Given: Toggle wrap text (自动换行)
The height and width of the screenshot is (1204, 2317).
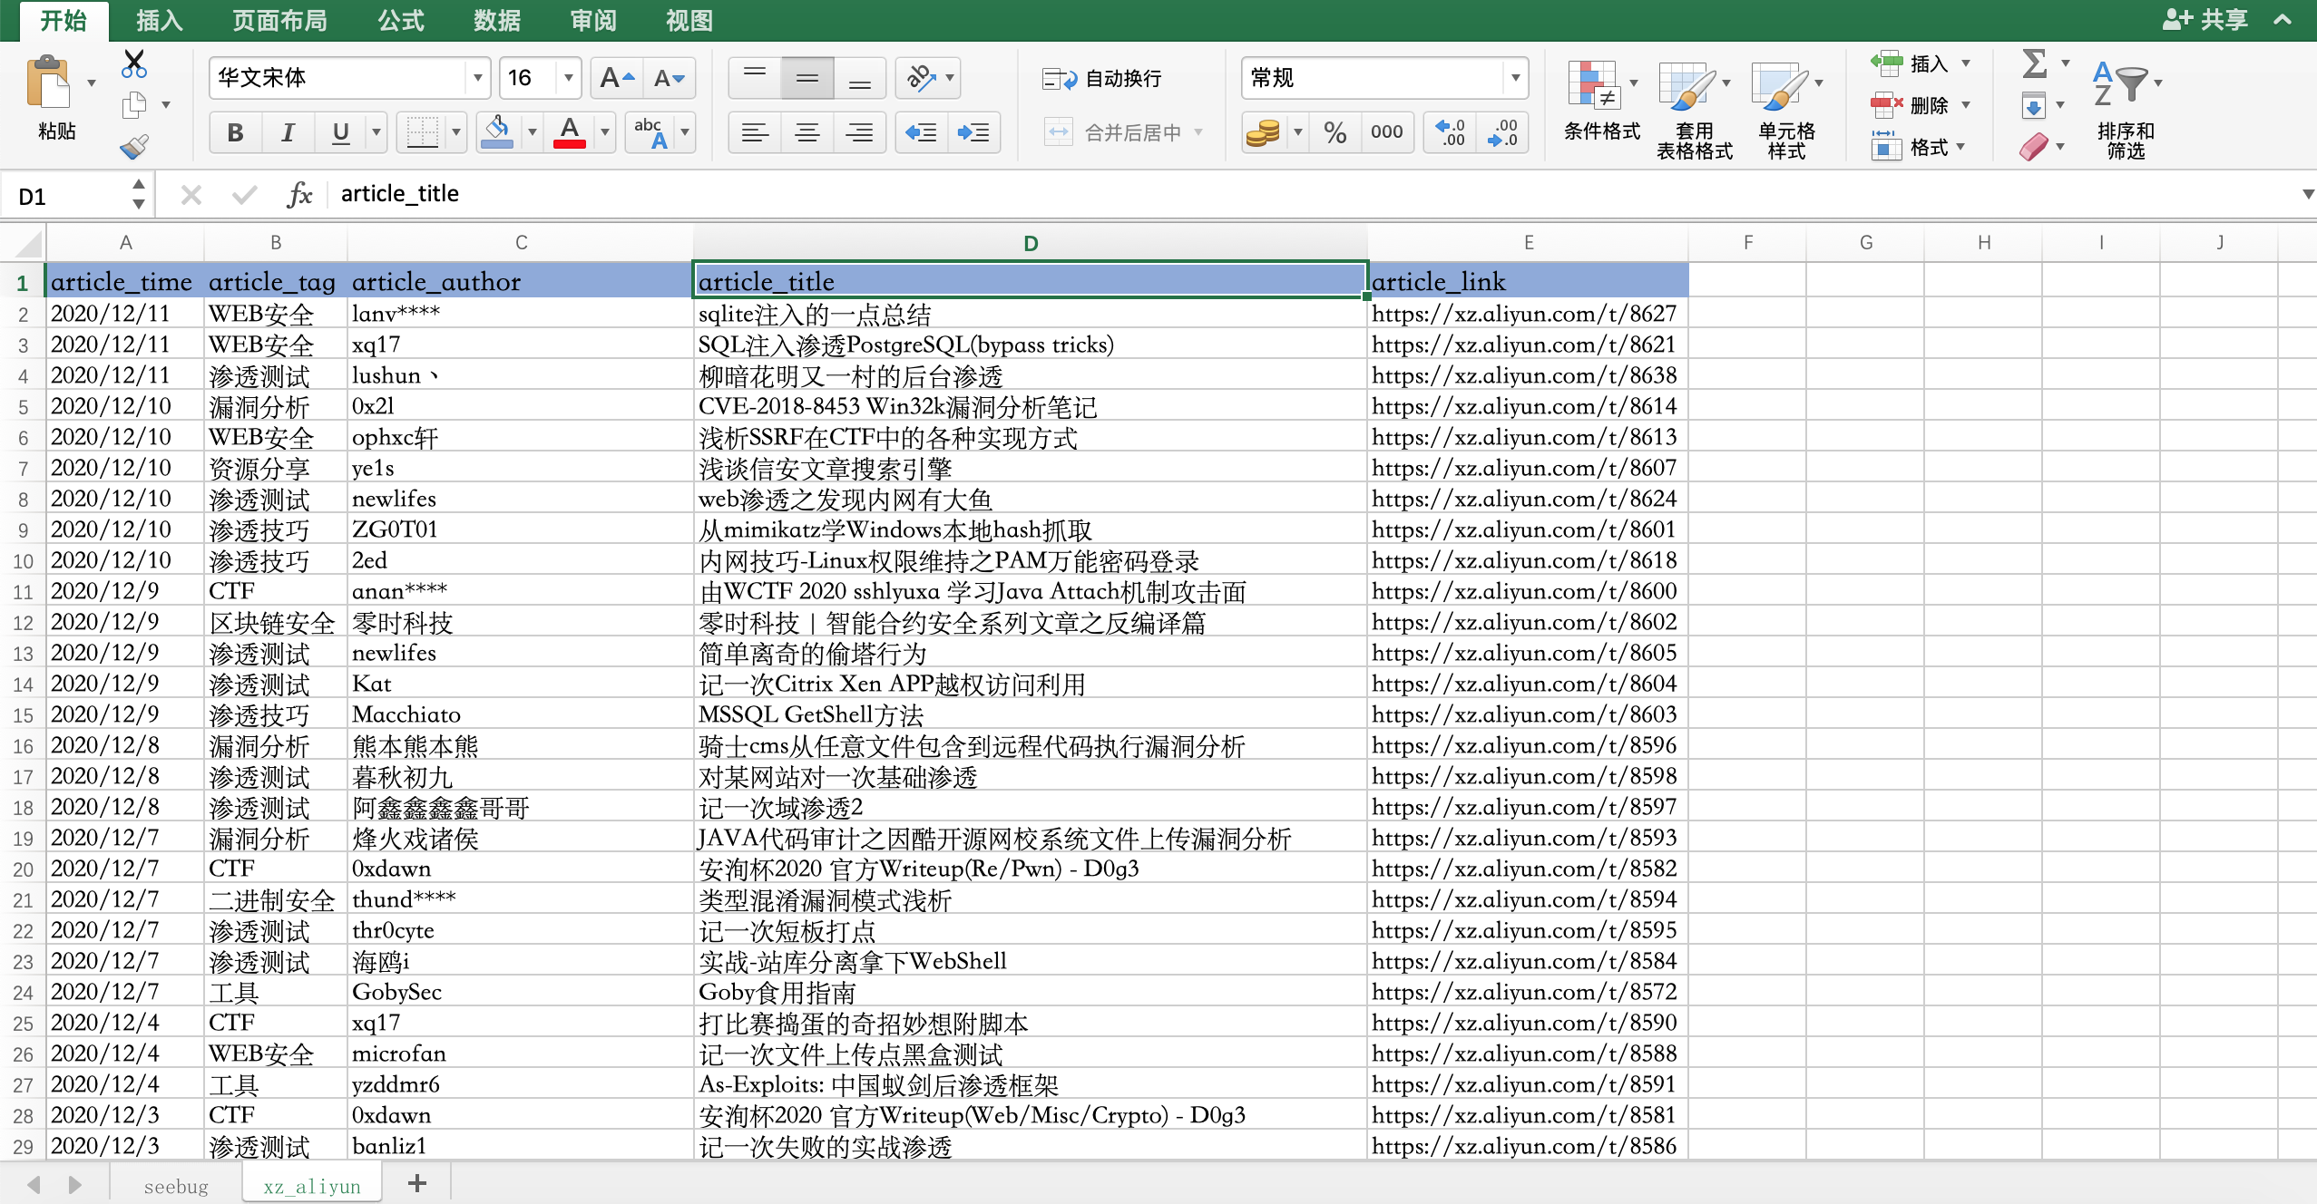Looking at the screenshot, I should (1103, 79).
